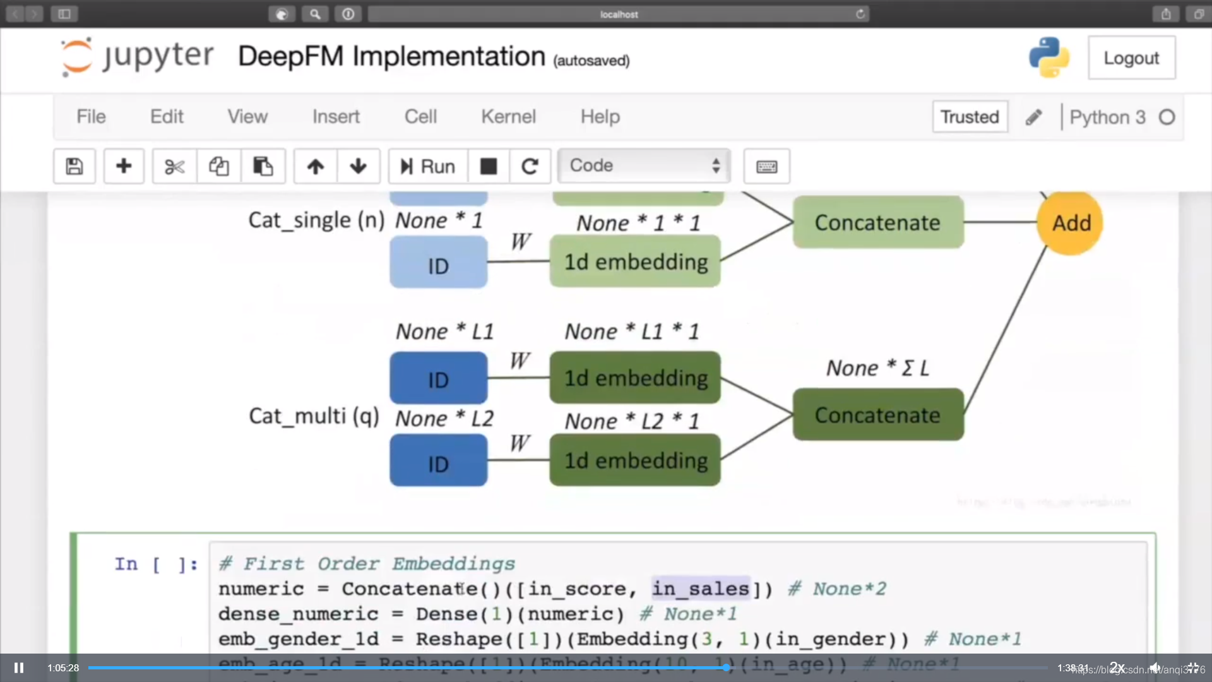Click the Copy selected cells icon
The height and width of the screenshot is (682, 1212).
(x=218, y=165)
